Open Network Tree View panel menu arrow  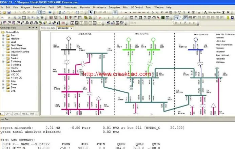point(30,28)
